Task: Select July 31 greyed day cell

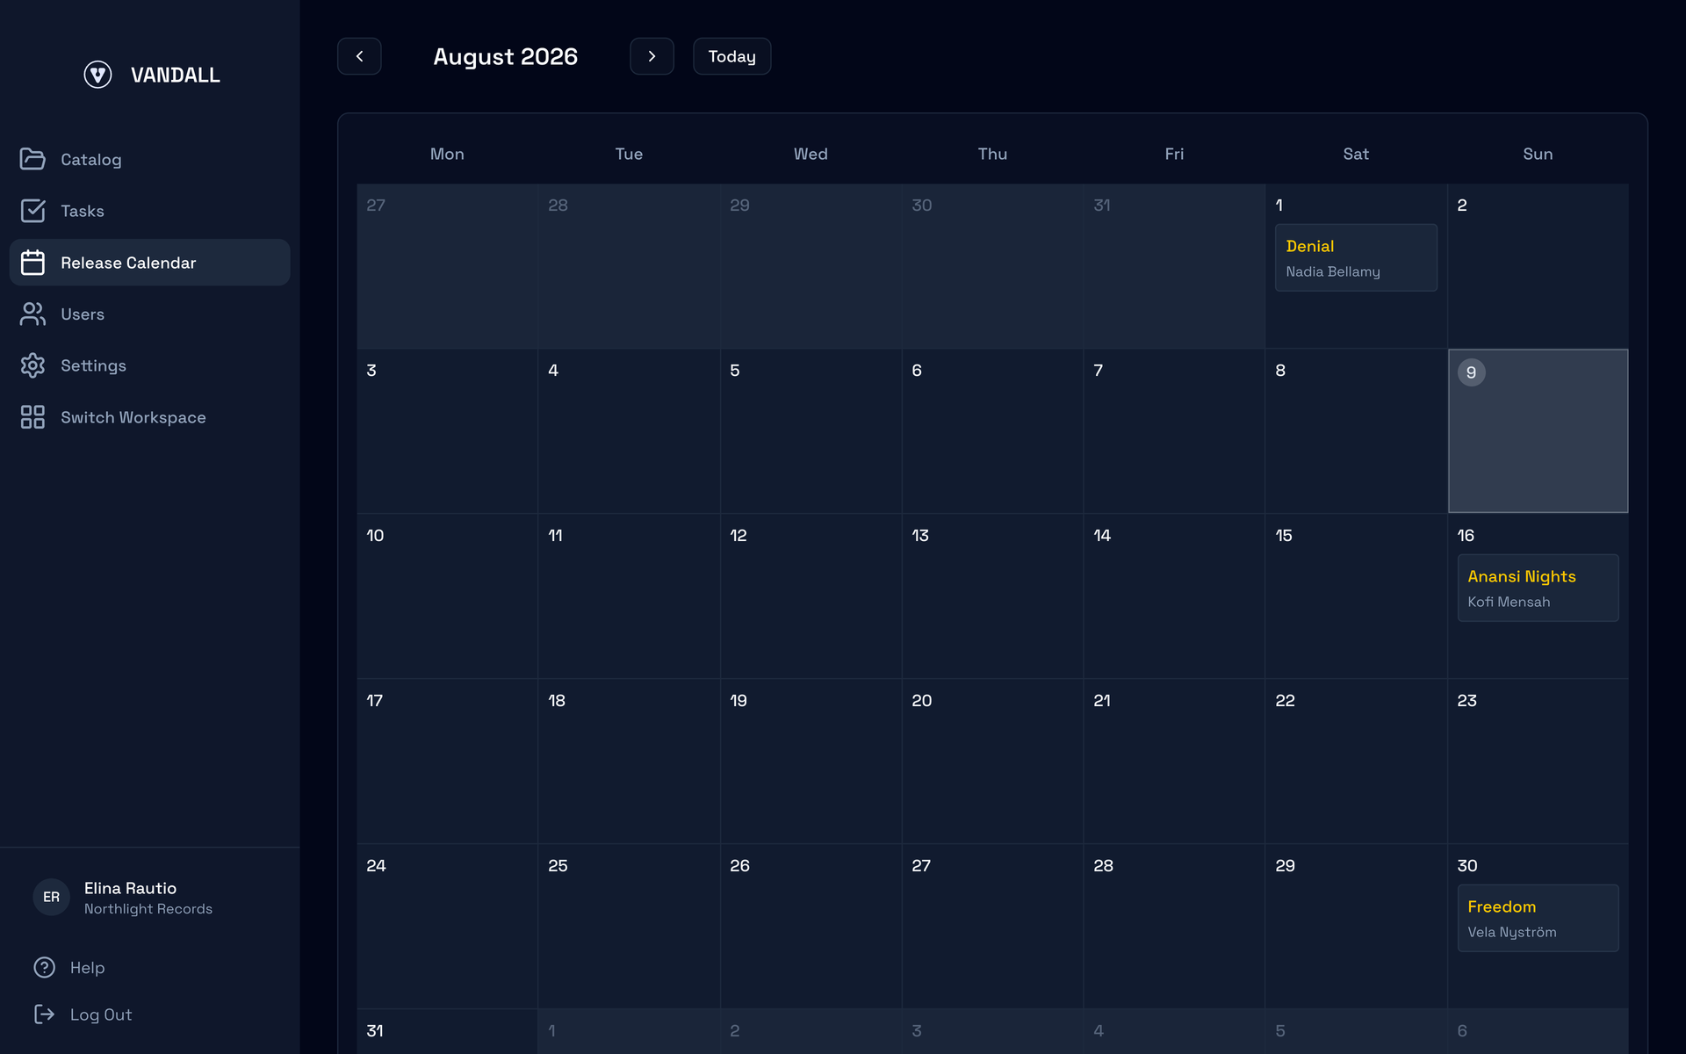Action: pos(1174,265)
